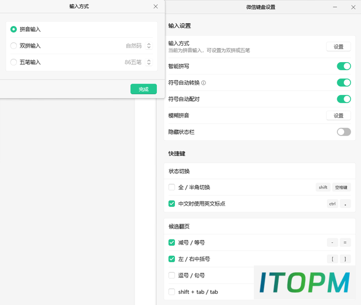
Task: Select 拼音输入 radio option
Action: point(14,29)
